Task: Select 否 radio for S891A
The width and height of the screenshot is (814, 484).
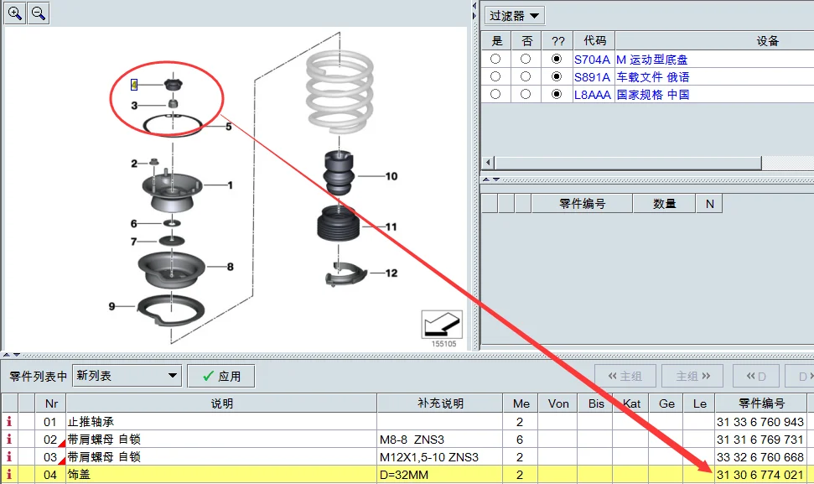Action: [x=526, y=76]
